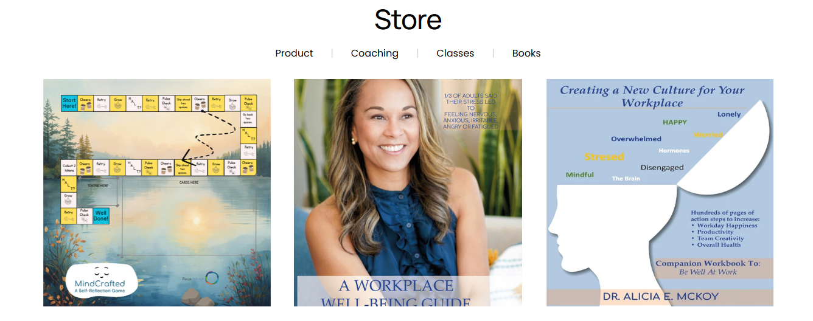813x321 pixels.
Task: Switch to the Coaching tab
Action: click(375, 53)
